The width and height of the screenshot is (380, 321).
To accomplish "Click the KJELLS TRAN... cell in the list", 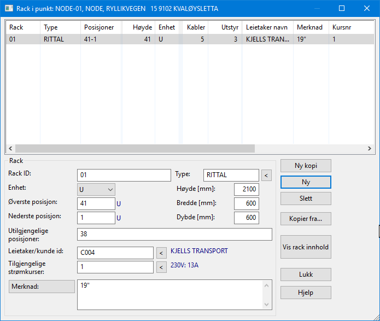I will click(x=267, y=39).
